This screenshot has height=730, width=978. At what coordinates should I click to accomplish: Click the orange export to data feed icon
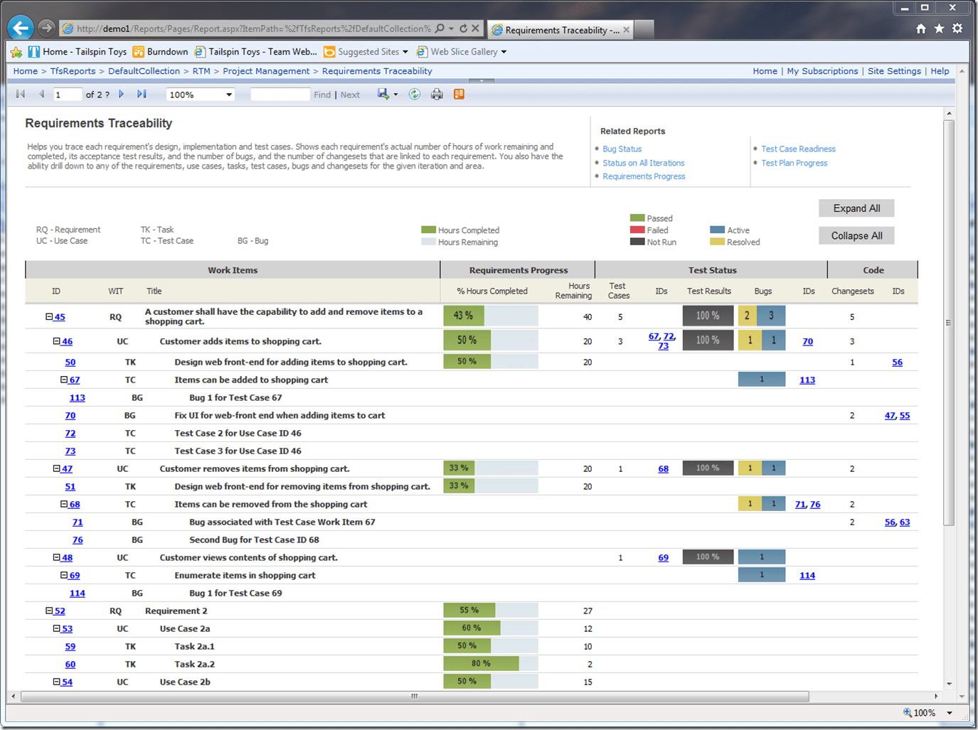459,94
